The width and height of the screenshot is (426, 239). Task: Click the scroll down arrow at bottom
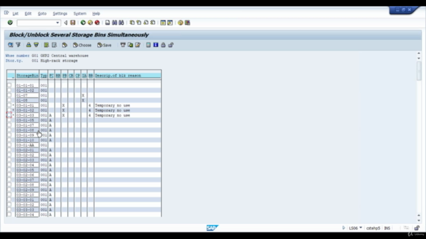click(x=419, y=220)
